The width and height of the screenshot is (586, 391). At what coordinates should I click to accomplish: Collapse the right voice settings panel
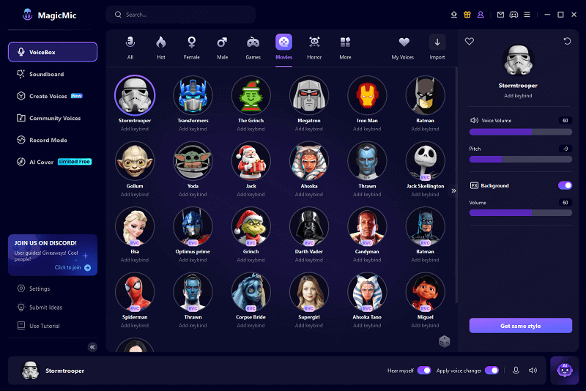click(453, 190)
